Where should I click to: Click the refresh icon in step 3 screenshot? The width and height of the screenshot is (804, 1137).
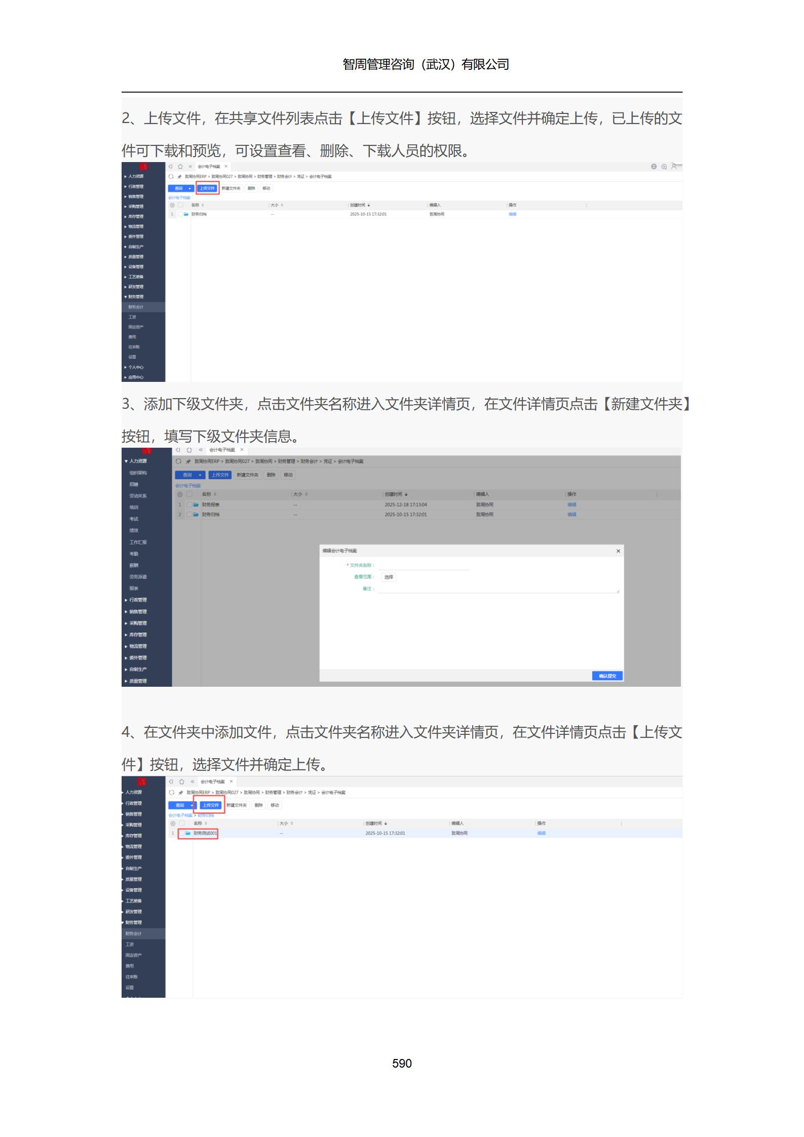tap(178, 461)
